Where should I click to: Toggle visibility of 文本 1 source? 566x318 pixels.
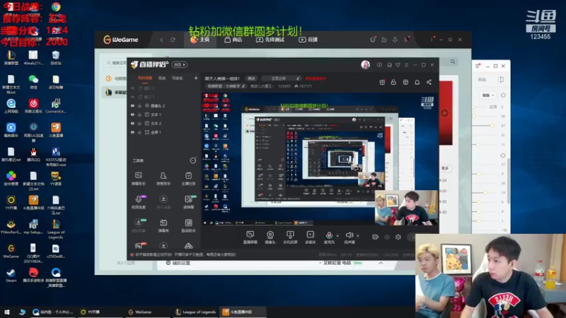(132, 114)
